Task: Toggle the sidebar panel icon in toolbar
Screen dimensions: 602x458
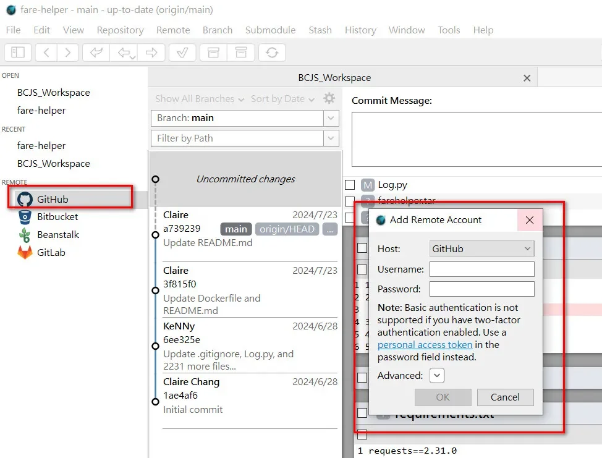Action: click(18, 52)
